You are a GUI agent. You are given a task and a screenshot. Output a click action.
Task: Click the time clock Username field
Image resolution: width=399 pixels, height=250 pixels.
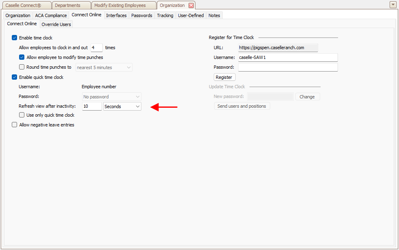click(288, 57)
